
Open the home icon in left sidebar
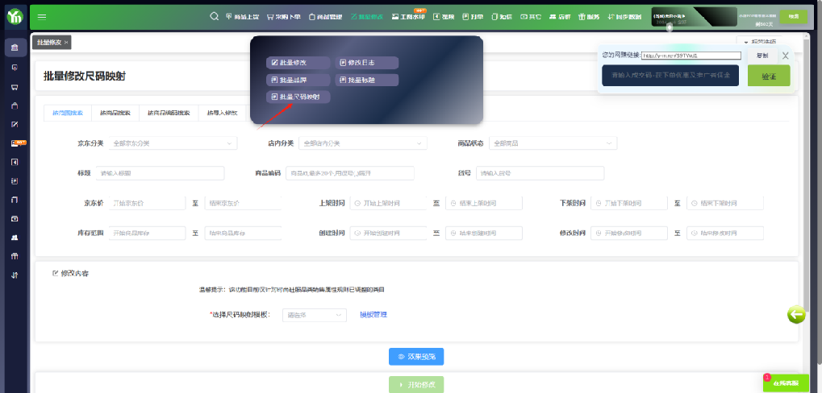pyautogui.click(x=14, y=48)
